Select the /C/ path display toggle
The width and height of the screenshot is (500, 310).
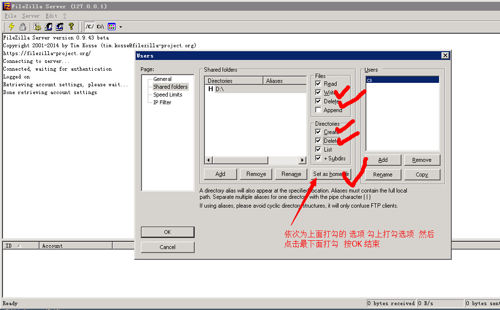(90, 27)
